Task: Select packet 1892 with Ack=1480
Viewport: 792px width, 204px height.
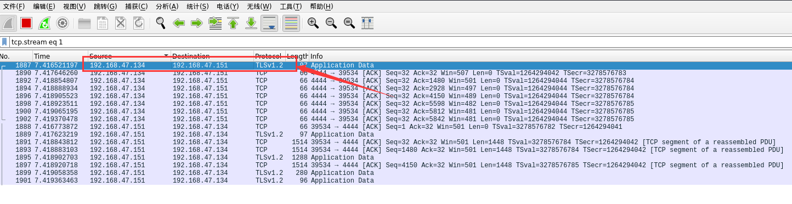Action: click(396, 81)
